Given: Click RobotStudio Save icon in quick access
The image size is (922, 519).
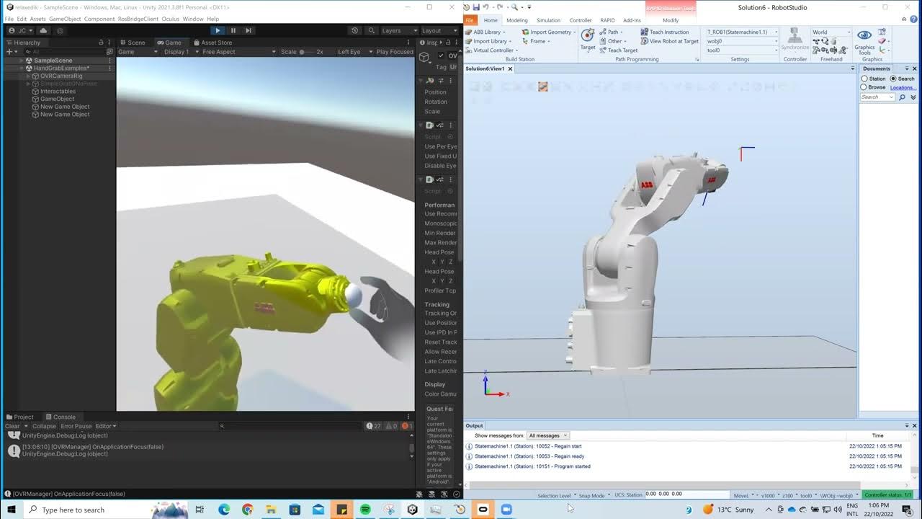Looking at the screenshot, I should [476, 7].
